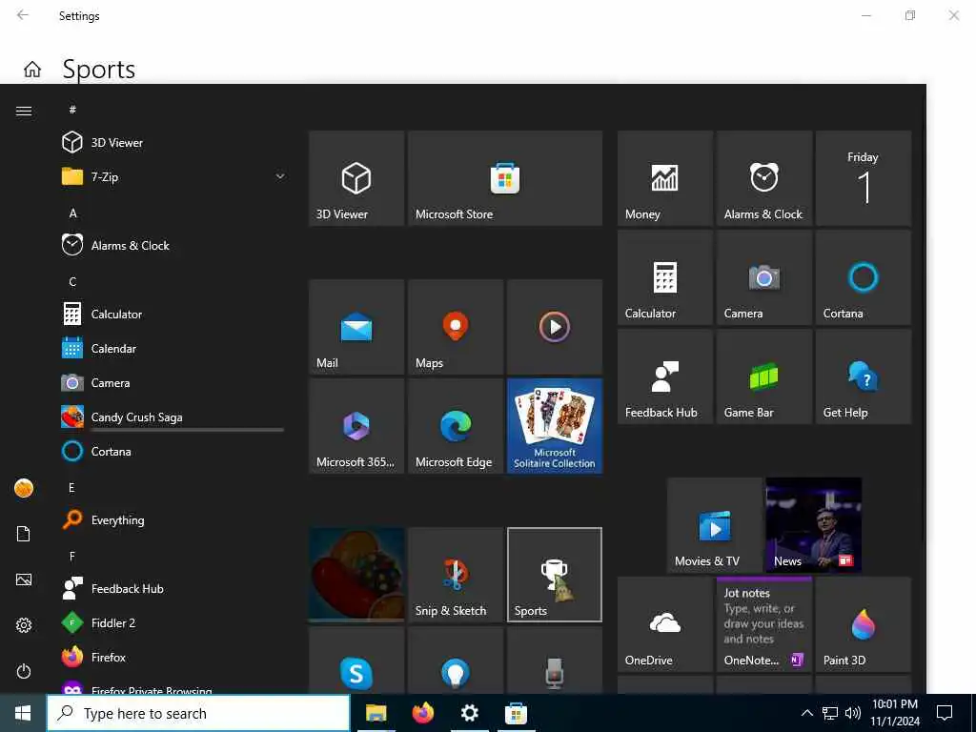This screenshot has height=732, width=976.
Task: Open Firefox from the app list
Action: pyautogui.click(x=173, y=657)
